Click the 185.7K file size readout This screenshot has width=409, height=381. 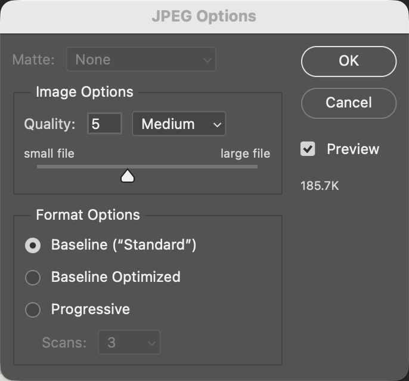coord(320,186)
